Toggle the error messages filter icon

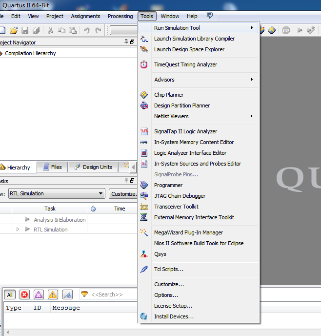[24, 294]
